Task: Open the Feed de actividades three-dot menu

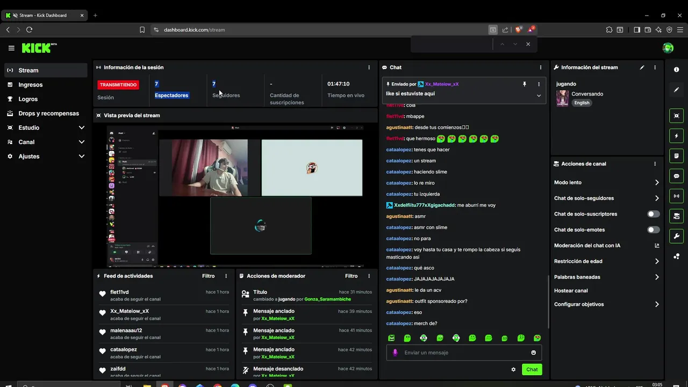Action: click(x=226, y=276)
